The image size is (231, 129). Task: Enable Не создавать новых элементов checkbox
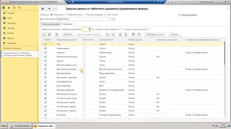tap(121, 29)
